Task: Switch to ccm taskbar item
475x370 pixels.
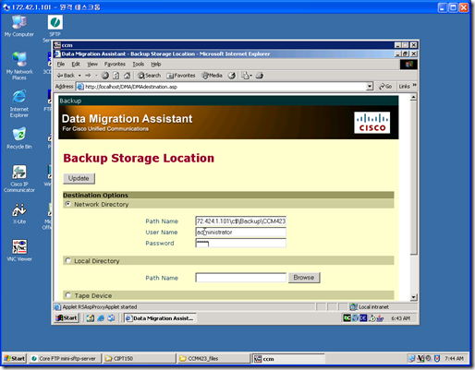Action: click(x=288, y=359)
